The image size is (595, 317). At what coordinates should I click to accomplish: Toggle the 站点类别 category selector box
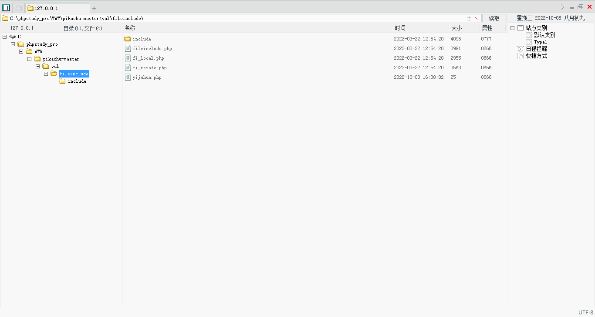[x=521, y=27]
